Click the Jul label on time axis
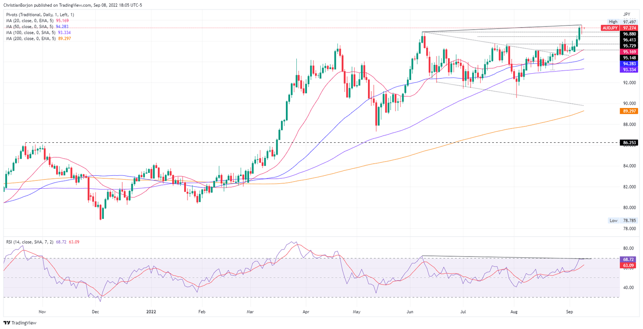 click(463, 312)
